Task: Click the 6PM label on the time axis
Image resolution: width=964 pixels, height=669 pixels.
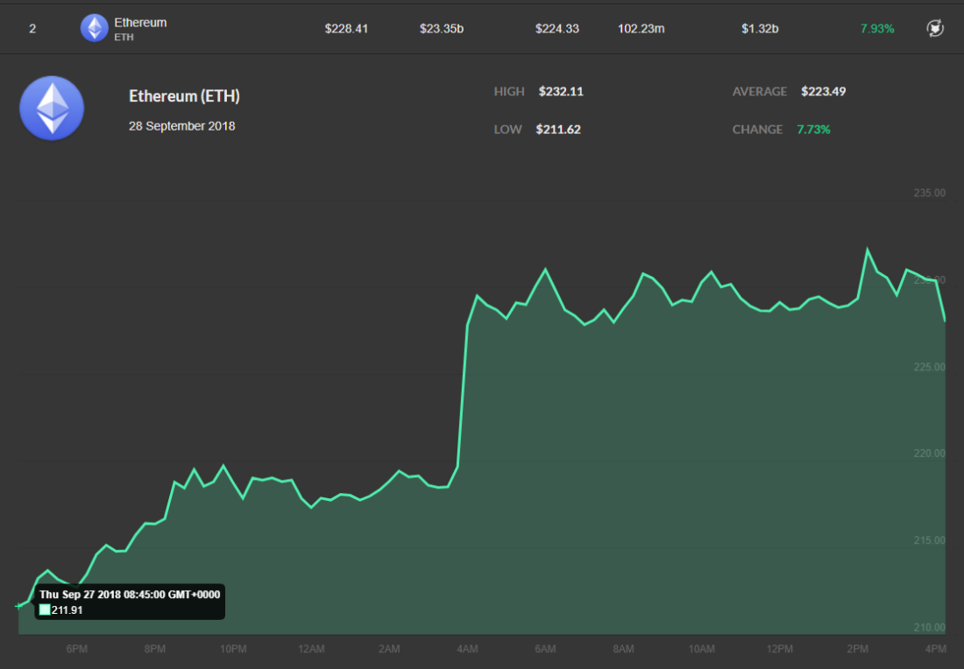Action: [77, 650]
